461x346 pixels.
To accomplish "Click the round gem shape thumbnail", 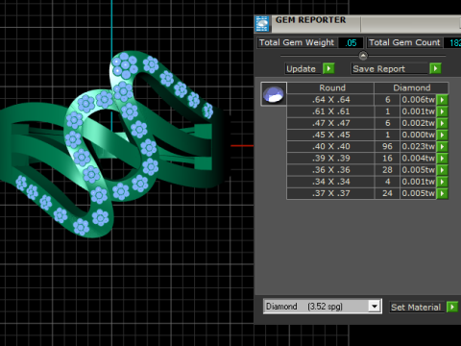I will 274,94.
